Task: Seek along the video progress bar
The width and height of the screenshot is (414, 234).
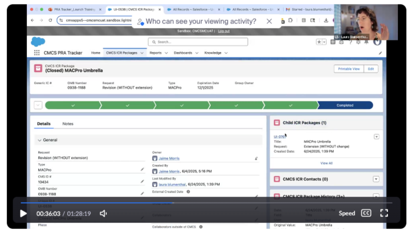Action: pos(206,203)
